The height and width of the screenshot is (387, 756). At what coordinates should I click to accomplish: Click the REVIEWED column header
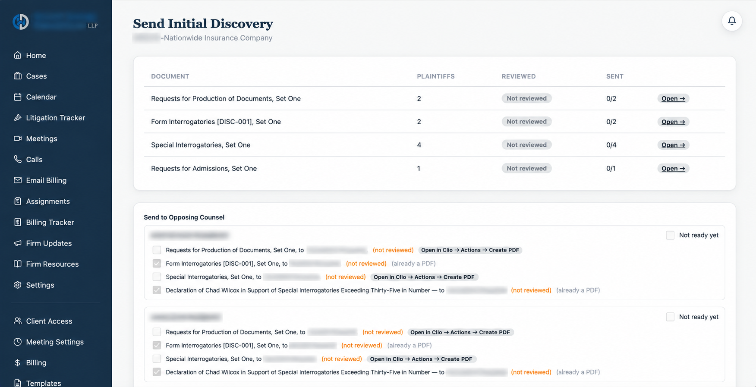tap(519, 76)
